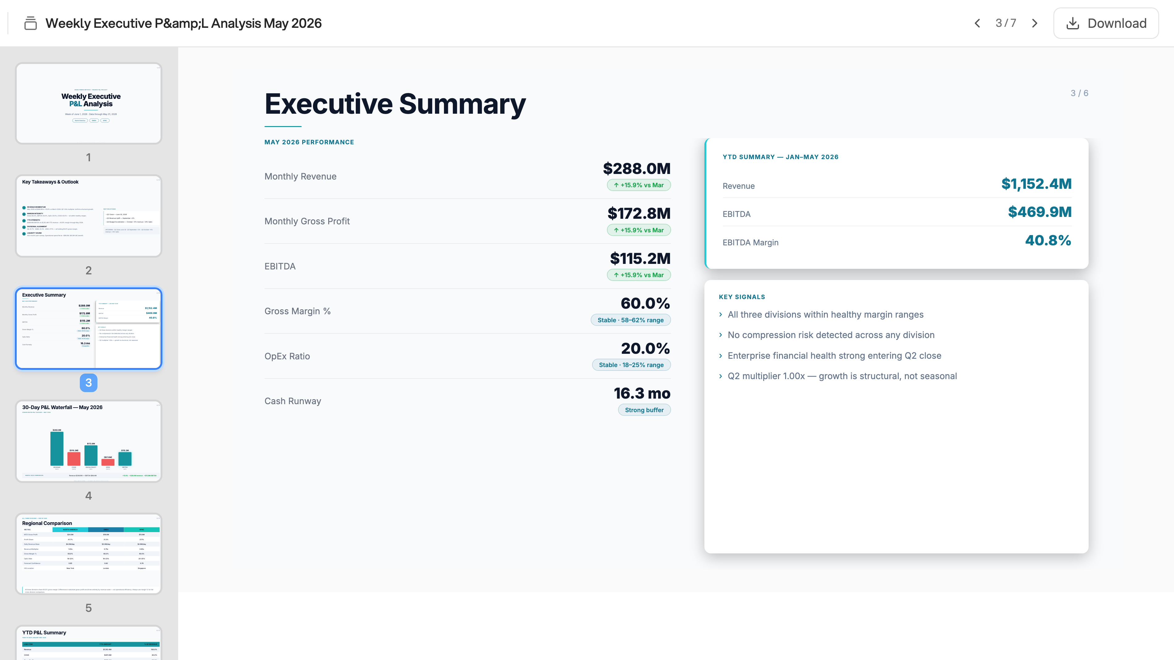
Task: Click the 3 / 6 slide number on the slide
Action: point(1079,93)
